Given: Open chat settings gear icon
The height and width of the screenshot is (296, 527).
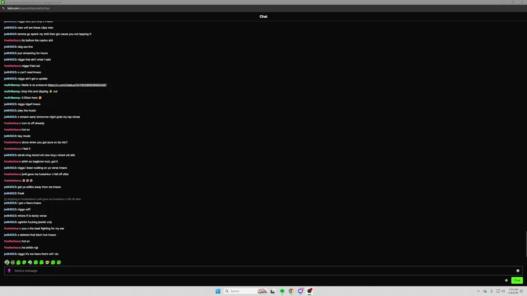Looking at the screenshot, I should pos(506,280).
